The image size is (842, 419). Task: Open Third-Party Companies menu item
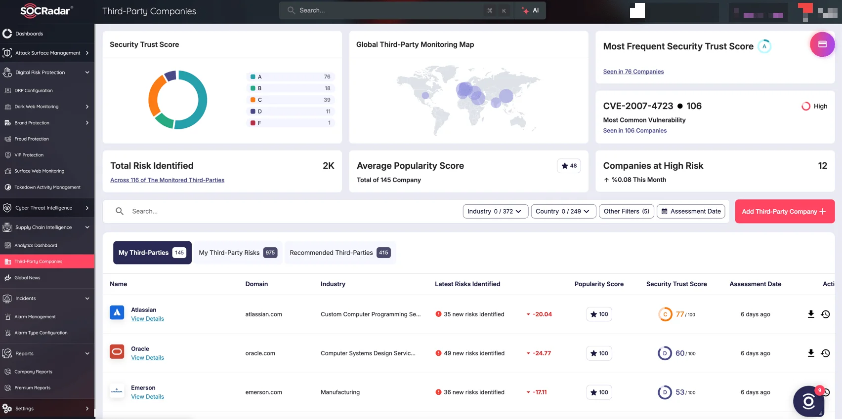coord(47,262)
